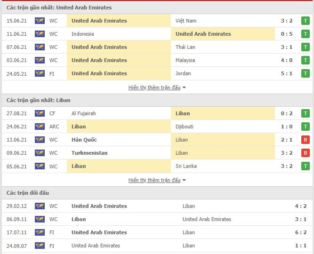Screen dimensions: 314x254
Task: Click the red B badge for Turkmenistan match
Action: pos(306,153)
